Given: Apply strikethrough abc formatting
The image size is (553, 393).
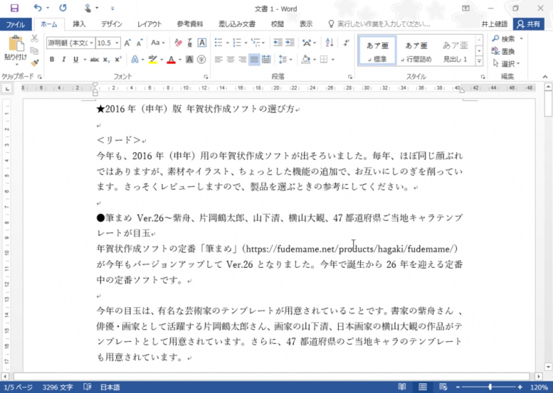Looking at the screenshot, I should [94, 60].
